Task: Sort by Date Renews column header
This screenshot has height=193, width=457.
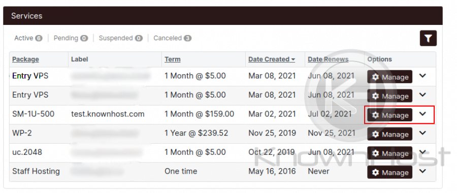Action: (328, 59)
